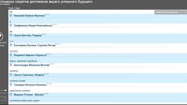The image size is (187, 105).
Task: Click the message 'не жертва может дать сдачи'
Action: (24, 101)
